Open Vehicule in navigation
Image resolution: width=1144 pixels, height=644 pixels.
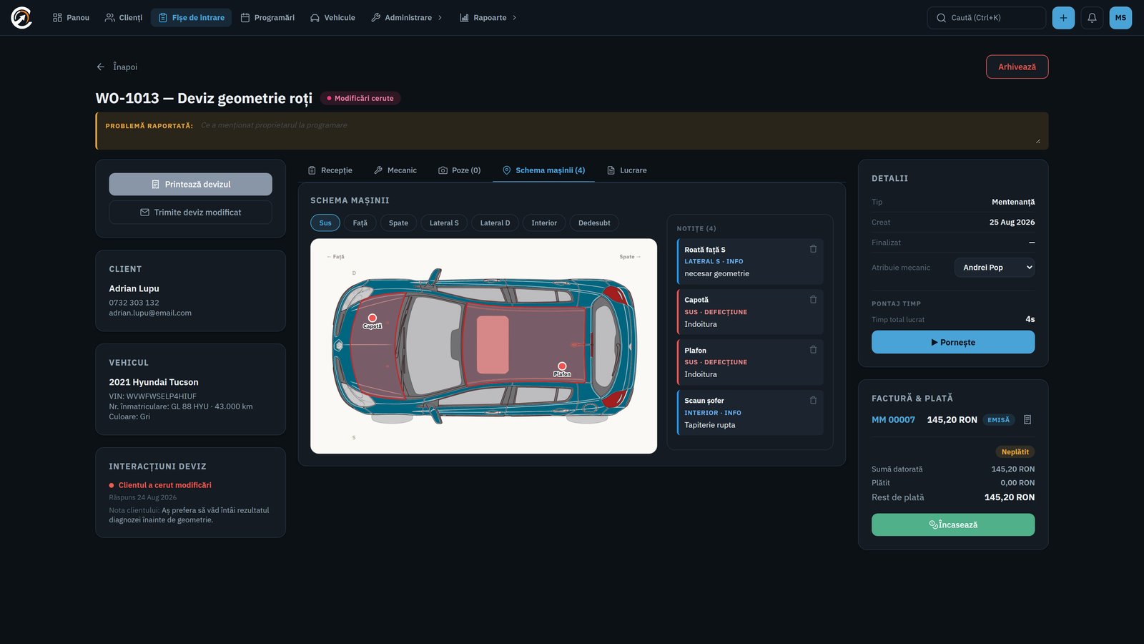coord(332,18)
